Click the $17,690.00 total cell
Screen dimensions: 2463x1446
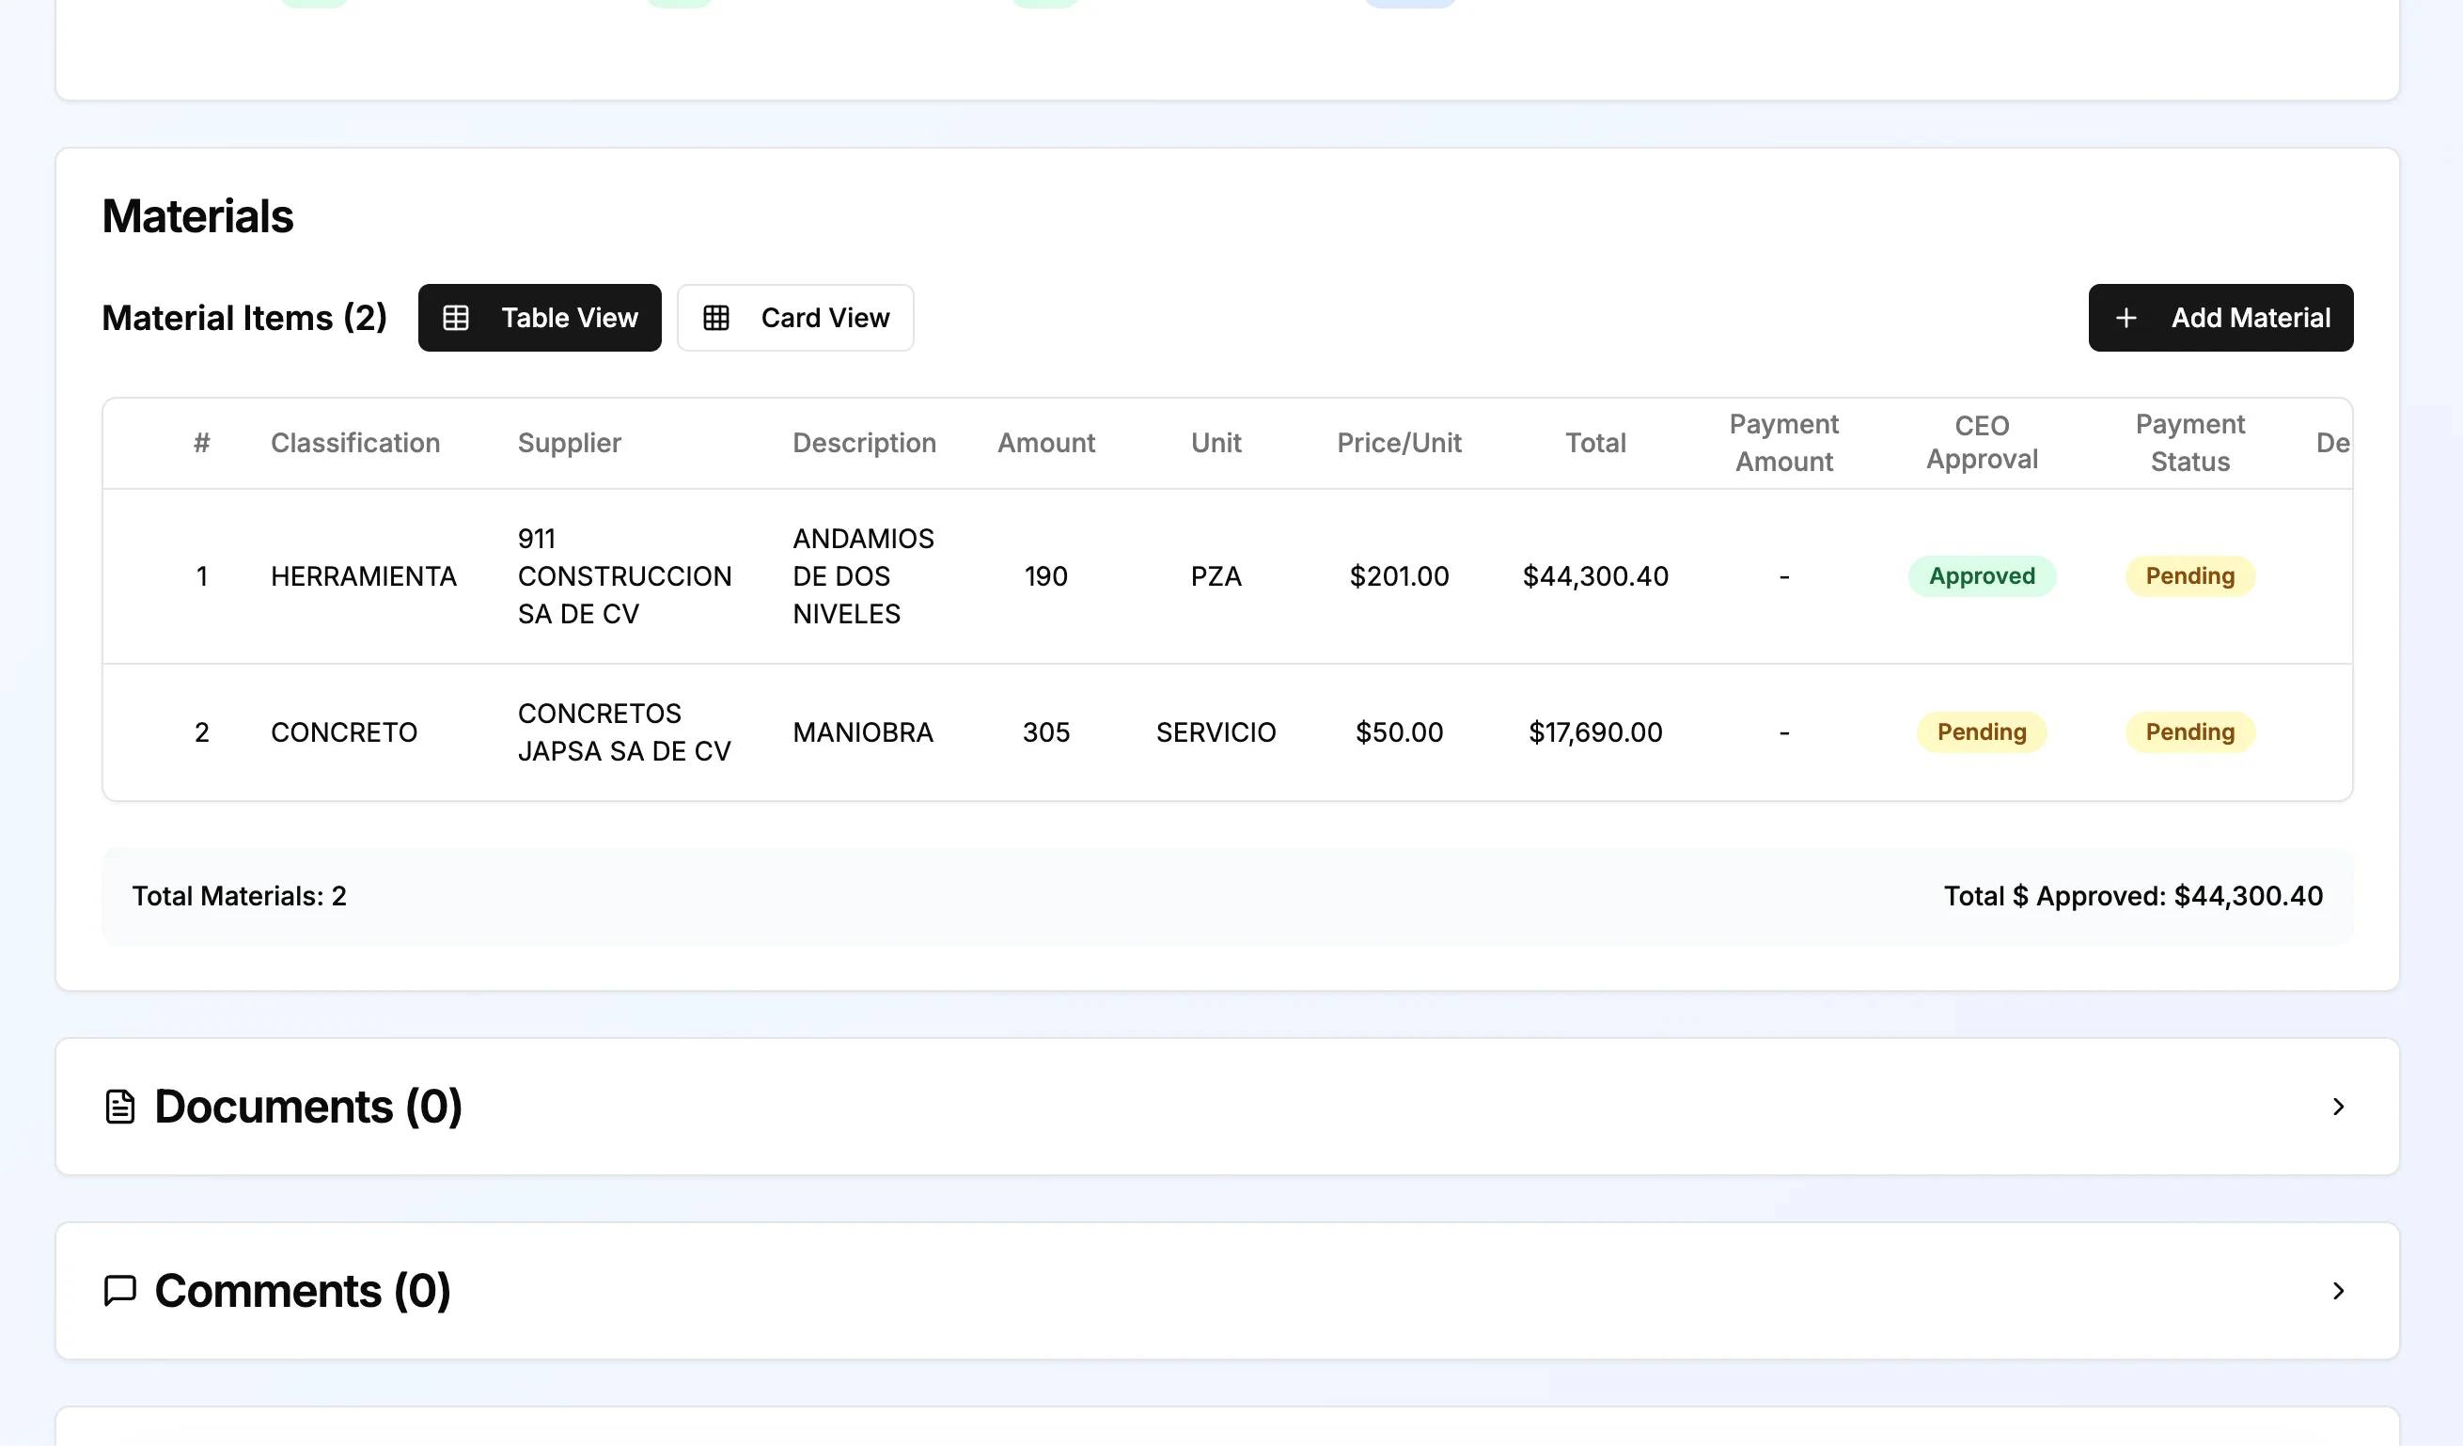[1595, 732]
